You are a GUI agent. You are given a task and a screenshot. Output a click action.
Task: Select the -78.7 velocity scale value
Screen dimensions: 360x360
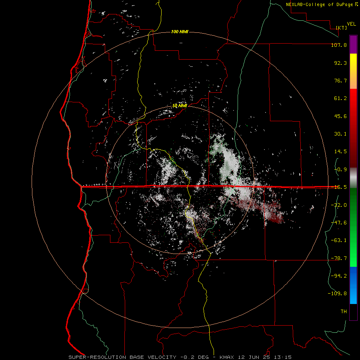click(339, 258)
